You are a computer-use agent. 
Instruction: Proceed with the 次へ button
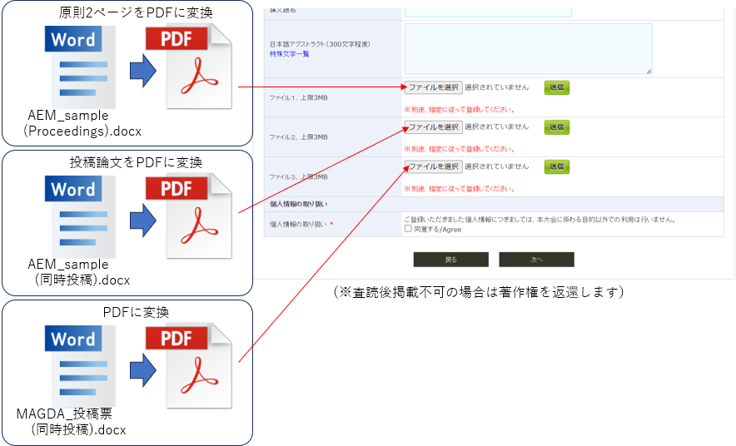pyautogui.click(x=536, y=260)
